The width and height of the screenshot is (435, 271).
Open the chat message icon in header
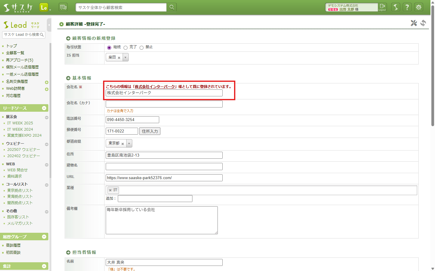[63, 7]
